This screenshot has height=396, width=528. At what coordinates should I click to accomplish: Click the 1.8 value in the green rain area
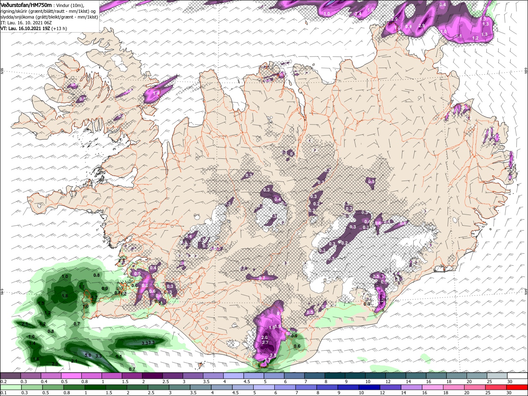[65, 296]
